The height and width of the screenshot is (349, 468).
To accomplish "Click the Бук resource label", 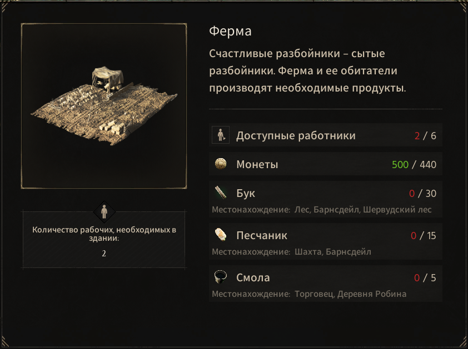I will 246,193.
